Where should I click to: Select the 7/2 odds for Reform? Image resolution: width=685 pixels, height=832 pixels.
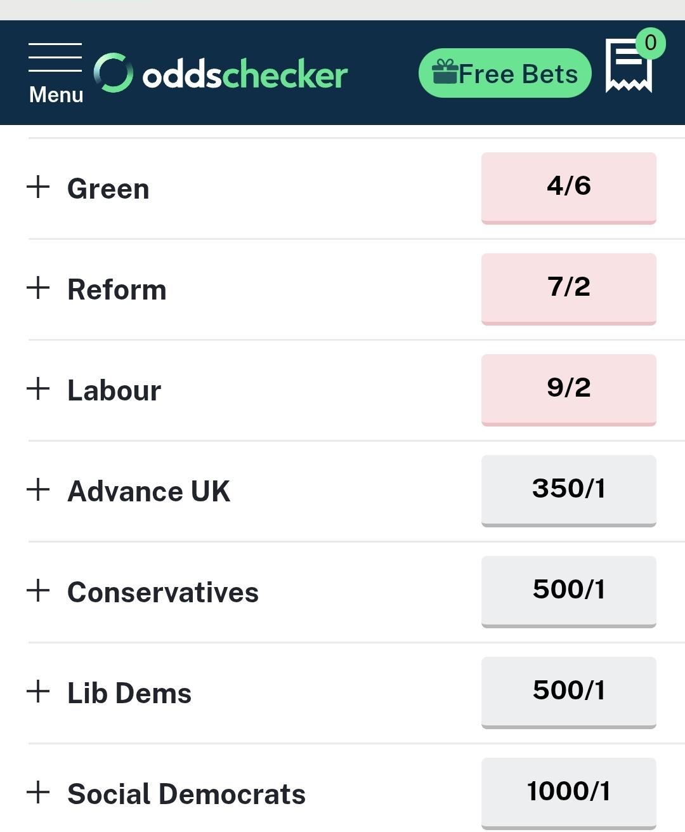pyautogui.click(x=568, y=288)
